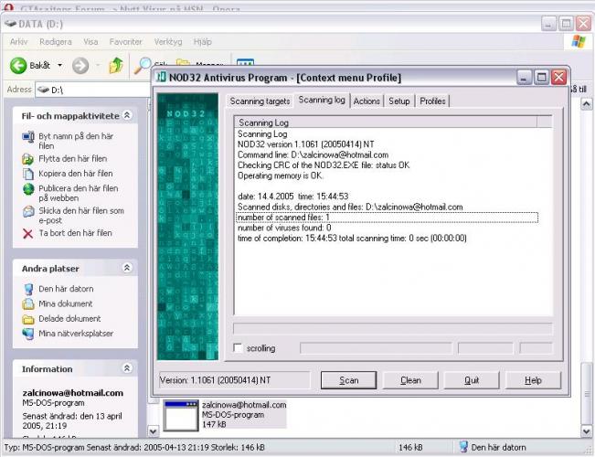Switch to the Scanning targets tab
The height and width of the screenshot is (457, 595).
point(260,101)
